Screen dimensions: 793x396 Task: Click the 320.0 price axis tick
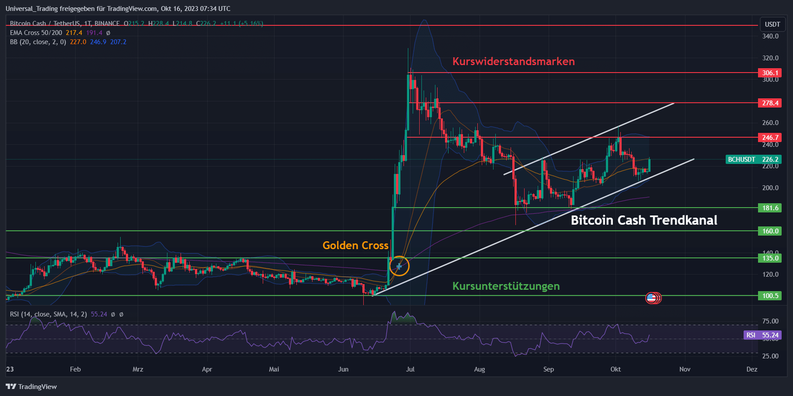tap(770, 58)
